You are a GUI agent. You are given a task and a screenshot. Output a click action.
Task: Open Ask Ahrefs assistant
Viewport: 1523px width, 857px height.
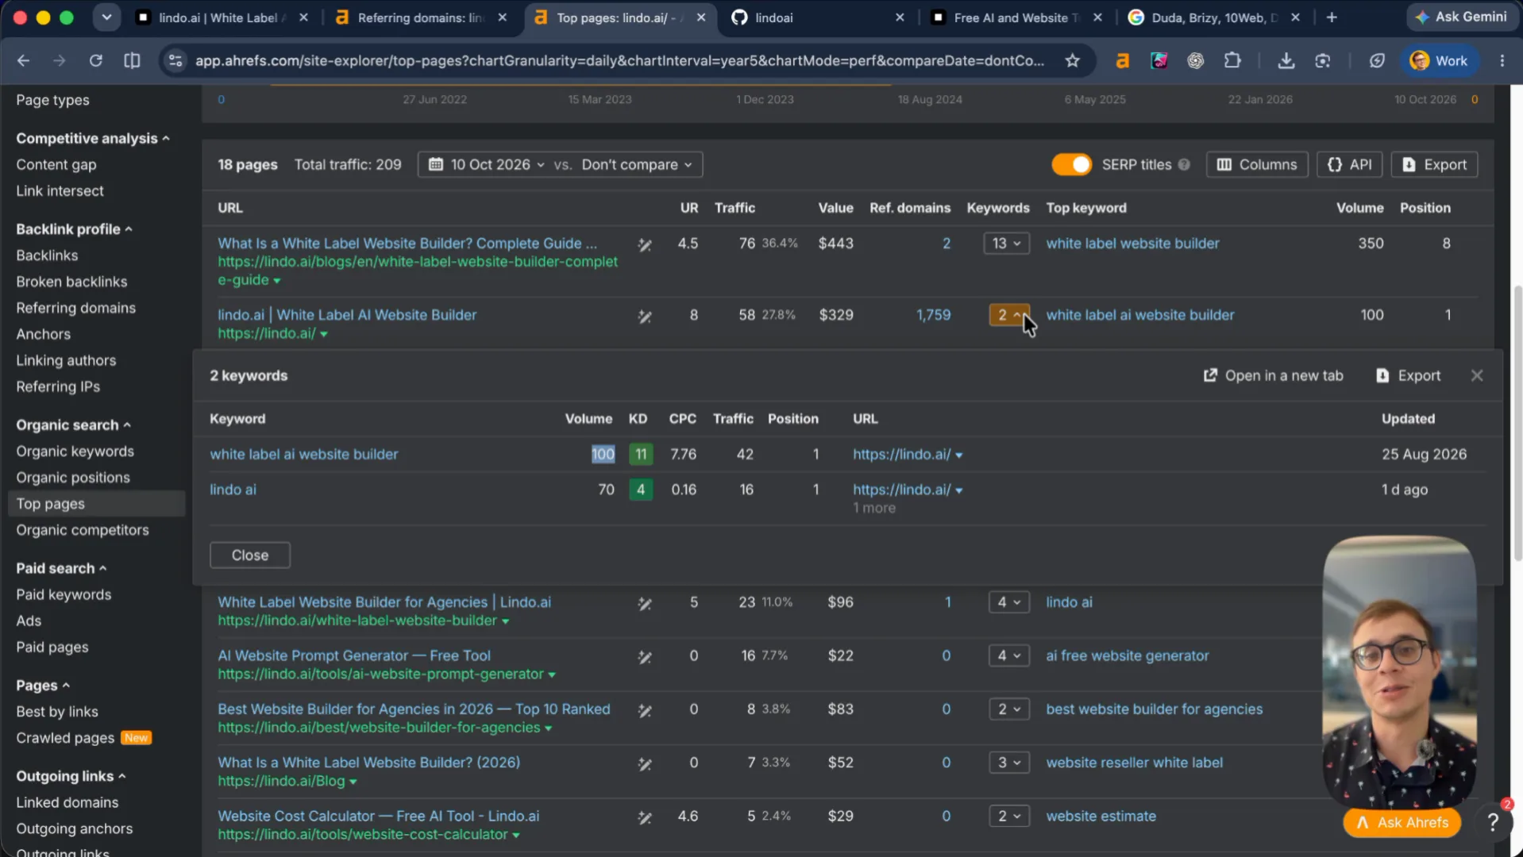coord(1403,822)
